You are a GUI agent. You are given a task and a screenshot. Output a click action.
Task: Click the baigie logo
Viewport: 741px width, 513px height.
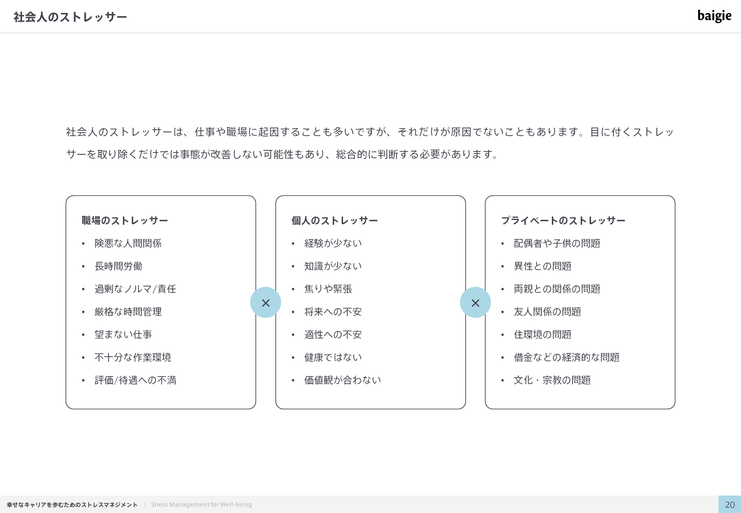[x=714, y=16]
